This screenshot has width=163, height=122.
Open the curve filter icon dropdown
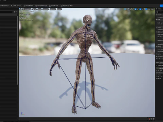point(158,70)
